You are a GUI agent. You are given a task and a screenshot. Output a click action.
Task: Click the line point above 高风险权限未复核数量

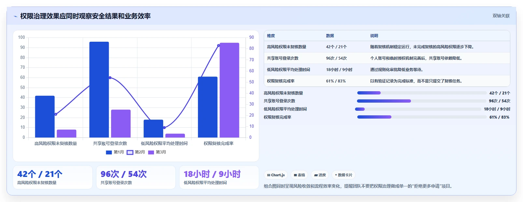click(56, 114)
